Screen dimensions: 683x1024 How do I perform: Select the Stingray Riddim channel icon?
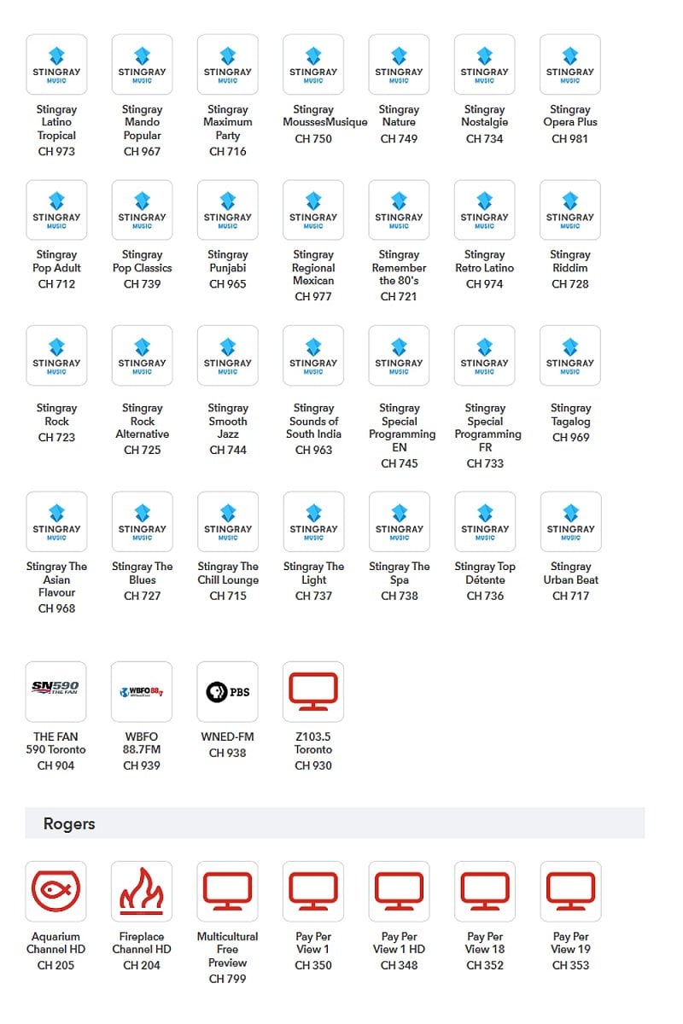[570, 210]
